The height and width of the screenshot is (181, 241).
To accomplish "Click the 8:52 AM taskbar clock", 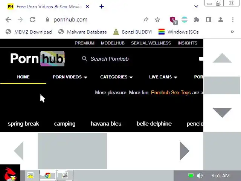I will [221, 175].
